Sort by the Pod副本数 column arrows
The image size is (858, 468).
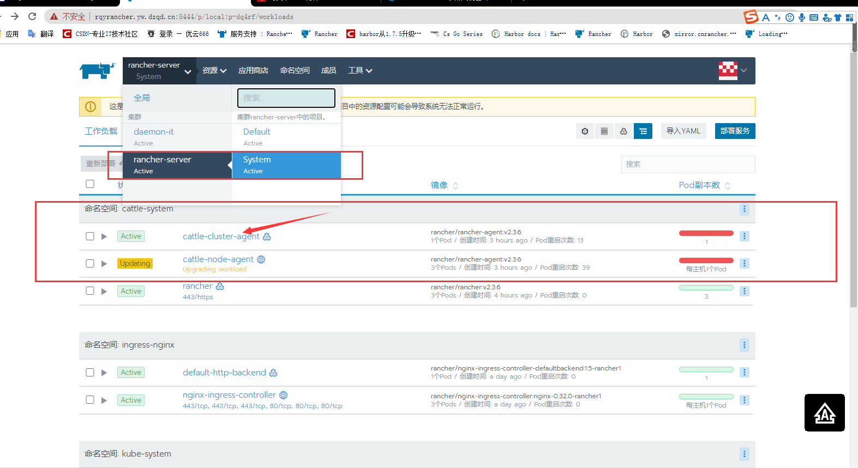(x=728, y=186)
